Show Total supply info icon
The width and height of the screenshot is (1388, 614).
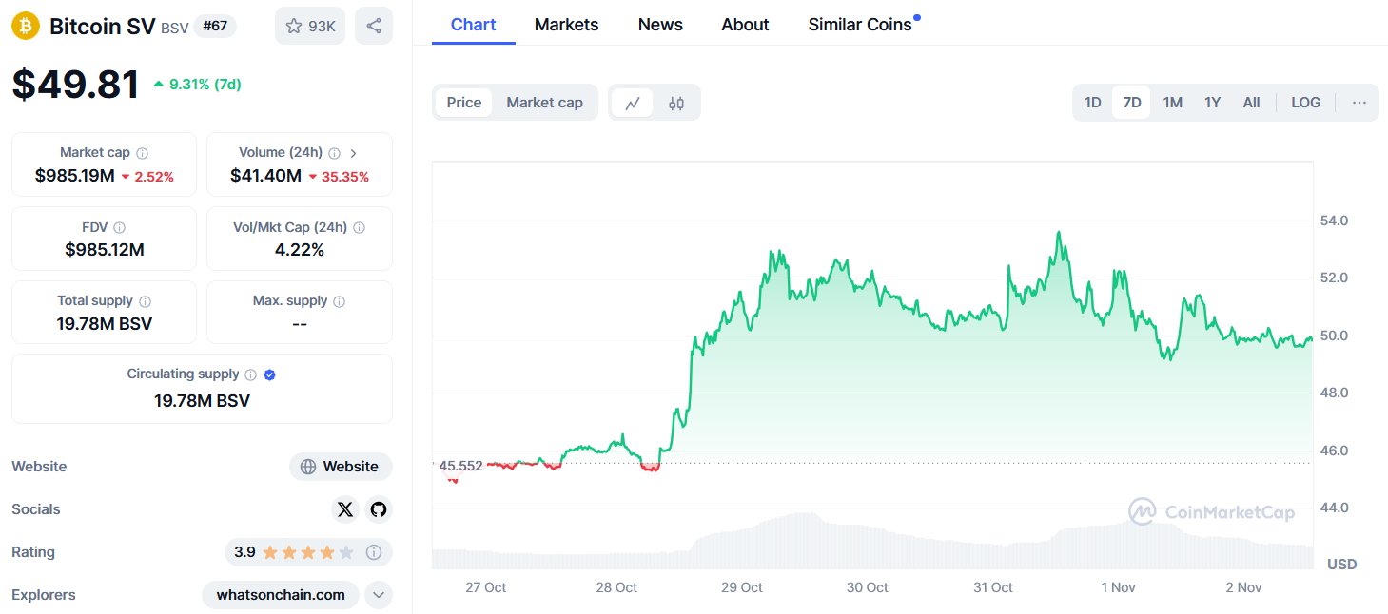click(x=145, y=301)
